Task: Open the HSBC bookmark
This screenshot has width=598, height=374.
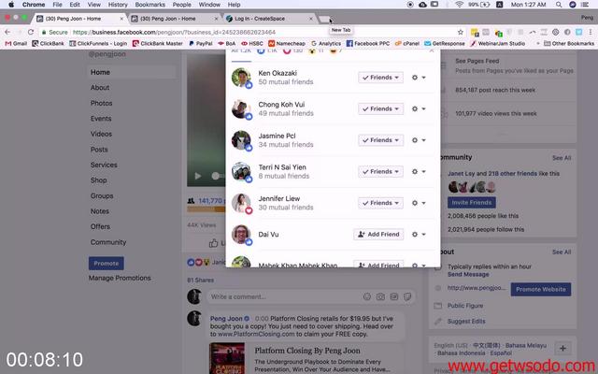Action: (x=252, y=44)
